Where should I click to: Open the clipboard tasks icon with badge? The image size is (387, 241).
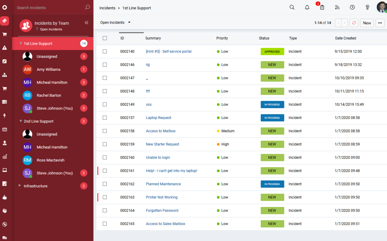322,8
